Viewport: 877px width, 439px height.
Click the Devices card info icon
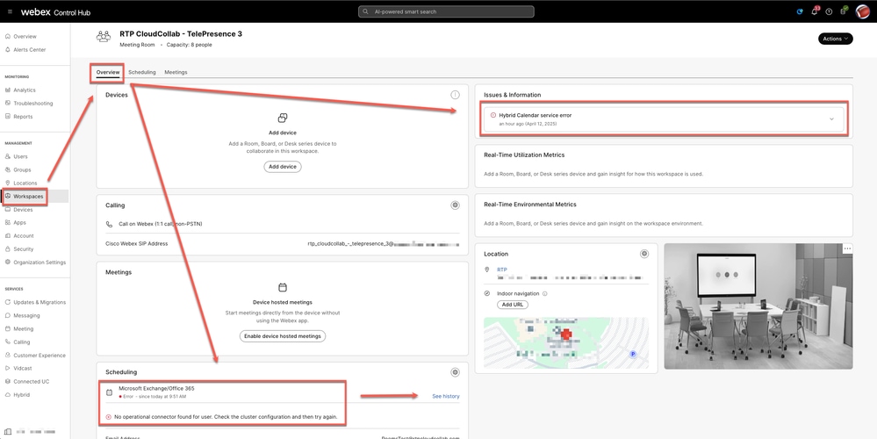click(456, 95)
